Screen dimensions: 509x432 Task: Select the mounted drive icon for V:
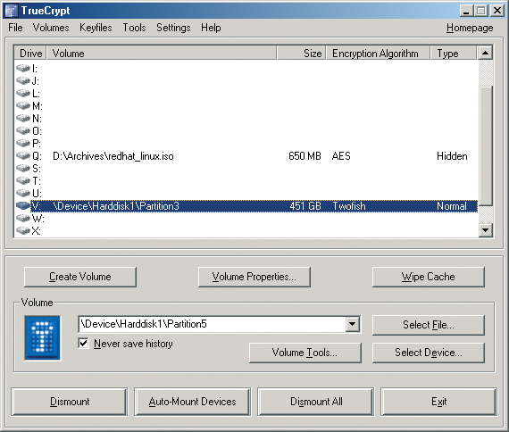coord(23,206)
